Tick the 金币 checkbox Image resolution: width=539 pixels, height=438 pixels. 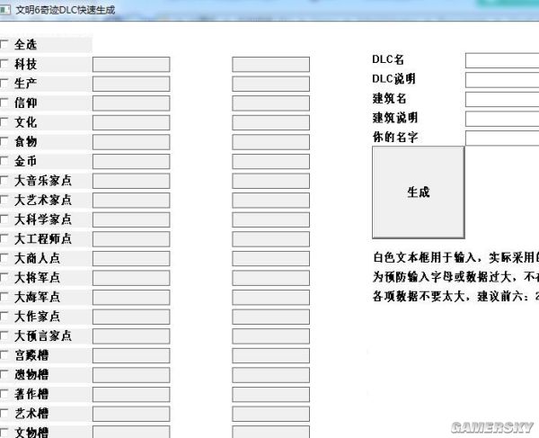coord(4,161)
